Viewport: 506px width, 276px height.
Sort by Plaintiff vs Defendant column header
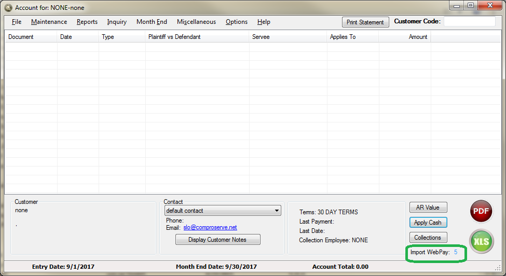[x=197, y=37]
